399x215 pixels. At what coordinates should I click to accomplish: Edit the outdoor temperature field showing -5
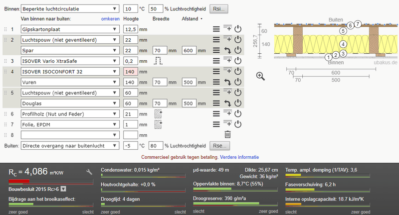pyautogui.click(x=131, y=146)
